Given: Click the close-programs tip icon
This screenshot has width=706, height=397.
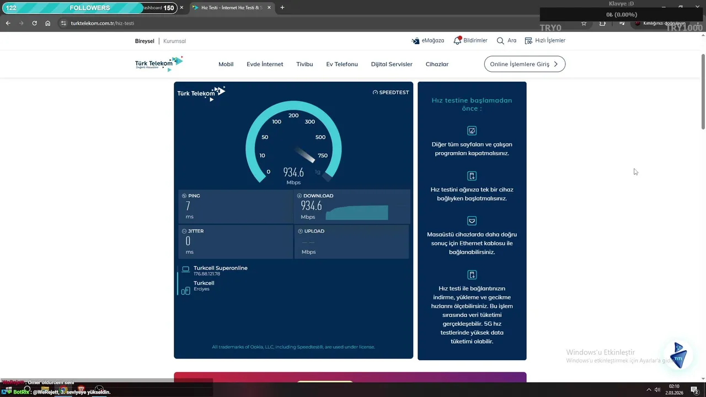Looking at the screenshot, I should coord(472,131).
